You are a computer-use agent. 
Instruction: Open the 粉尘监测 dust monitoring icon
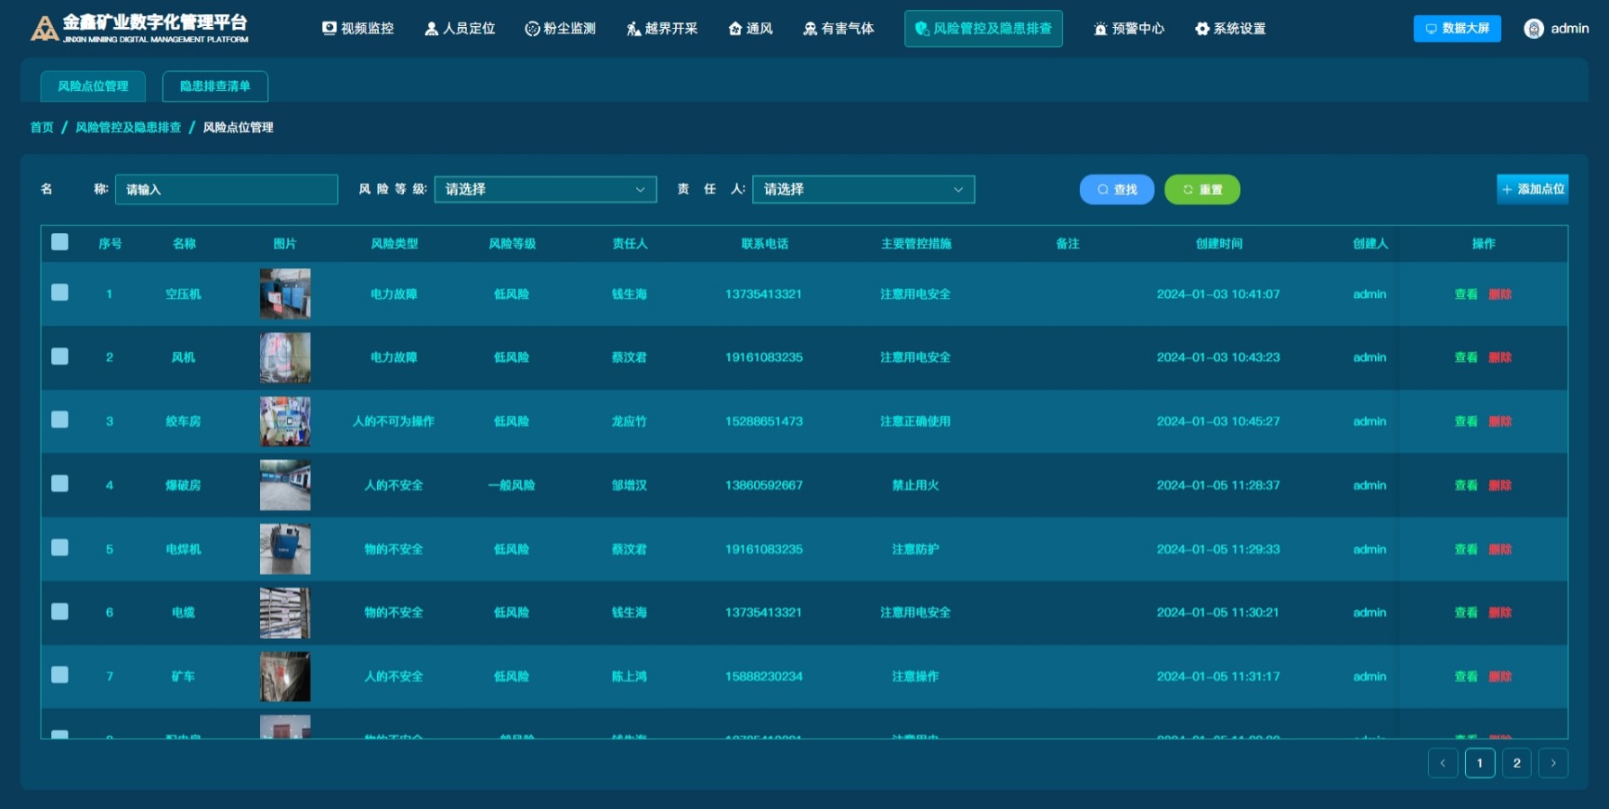click(532, 29)
